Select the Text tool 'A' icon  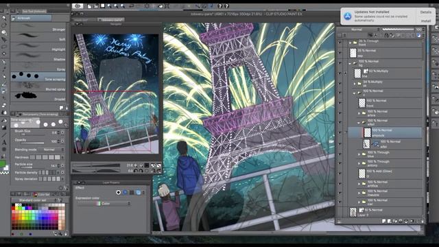pos(4,142)
